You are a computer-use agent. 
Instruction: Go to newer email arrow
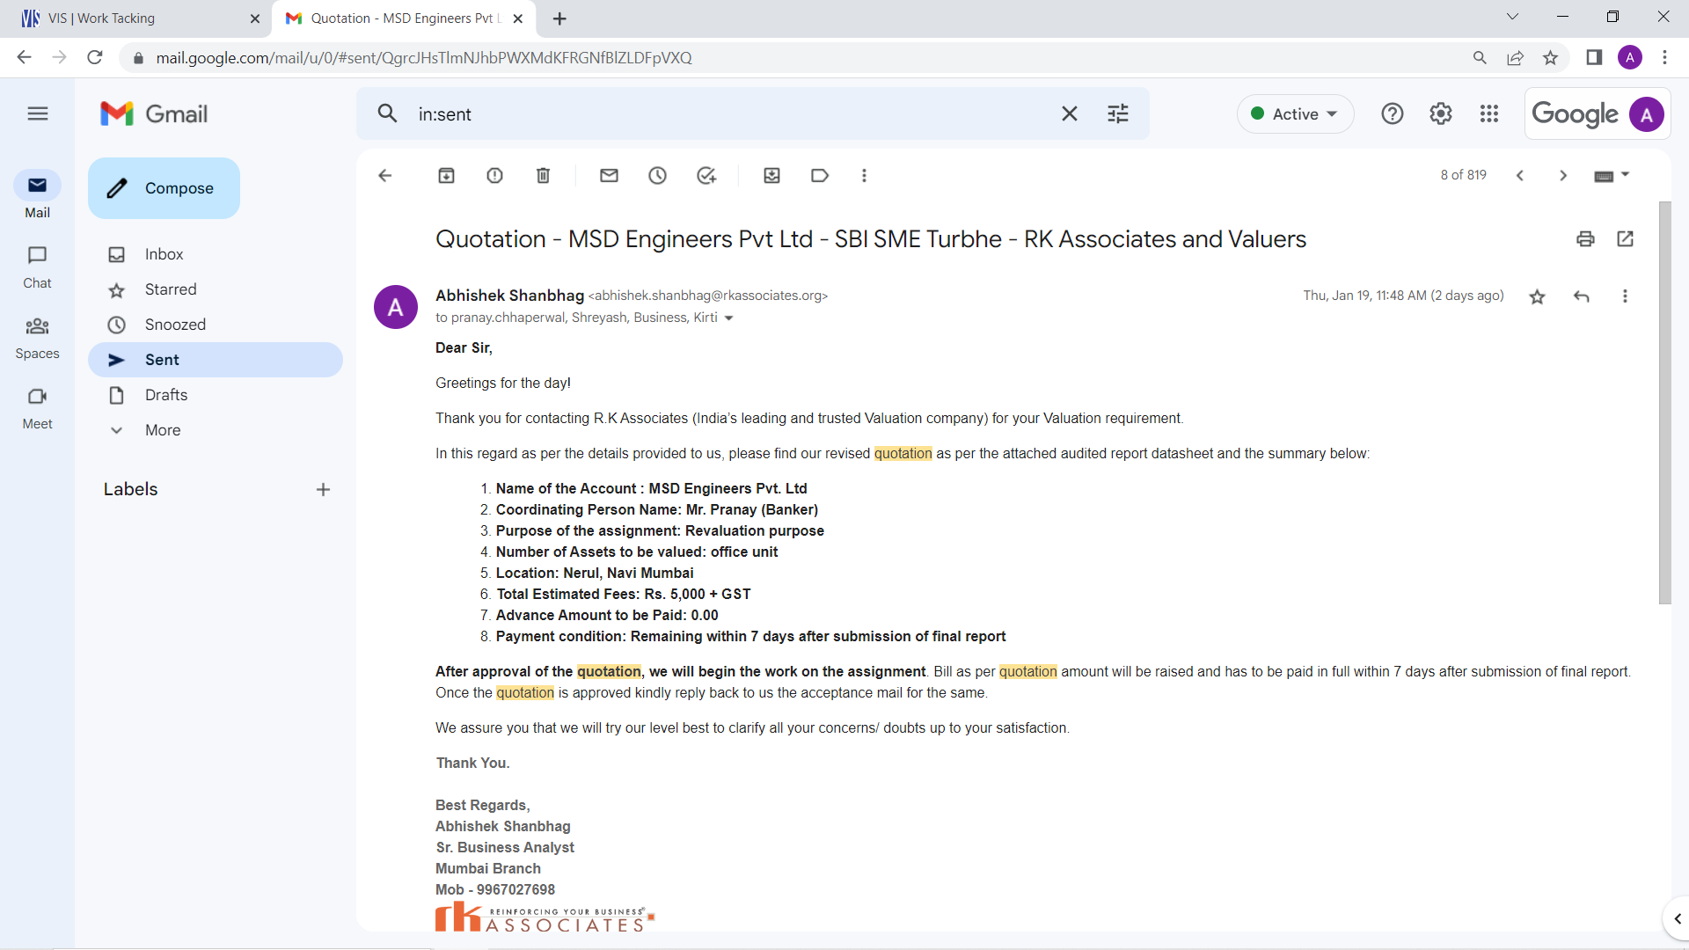(x=1519, y=175)
